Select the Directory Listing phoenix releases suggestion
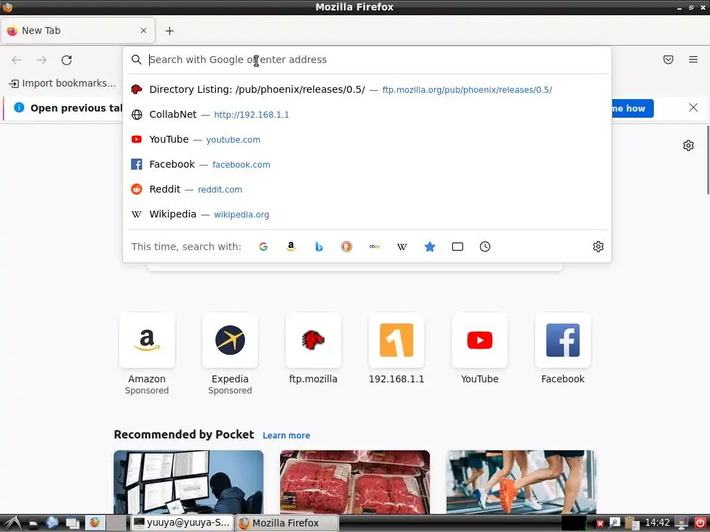Image resolution: width=710 pixels, height=532 pixels. [x=367, y=89]
